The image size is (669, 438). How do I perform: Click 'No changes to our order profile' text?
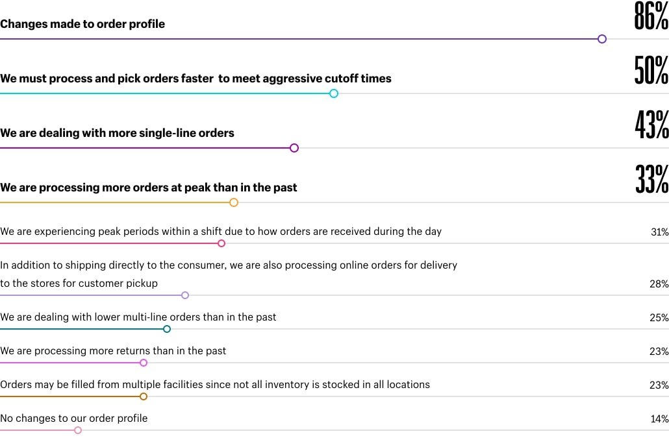point(73,419)
